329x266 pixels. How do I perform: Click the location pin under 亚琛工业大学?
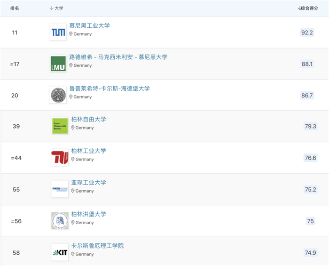click(x=73, y=191)
